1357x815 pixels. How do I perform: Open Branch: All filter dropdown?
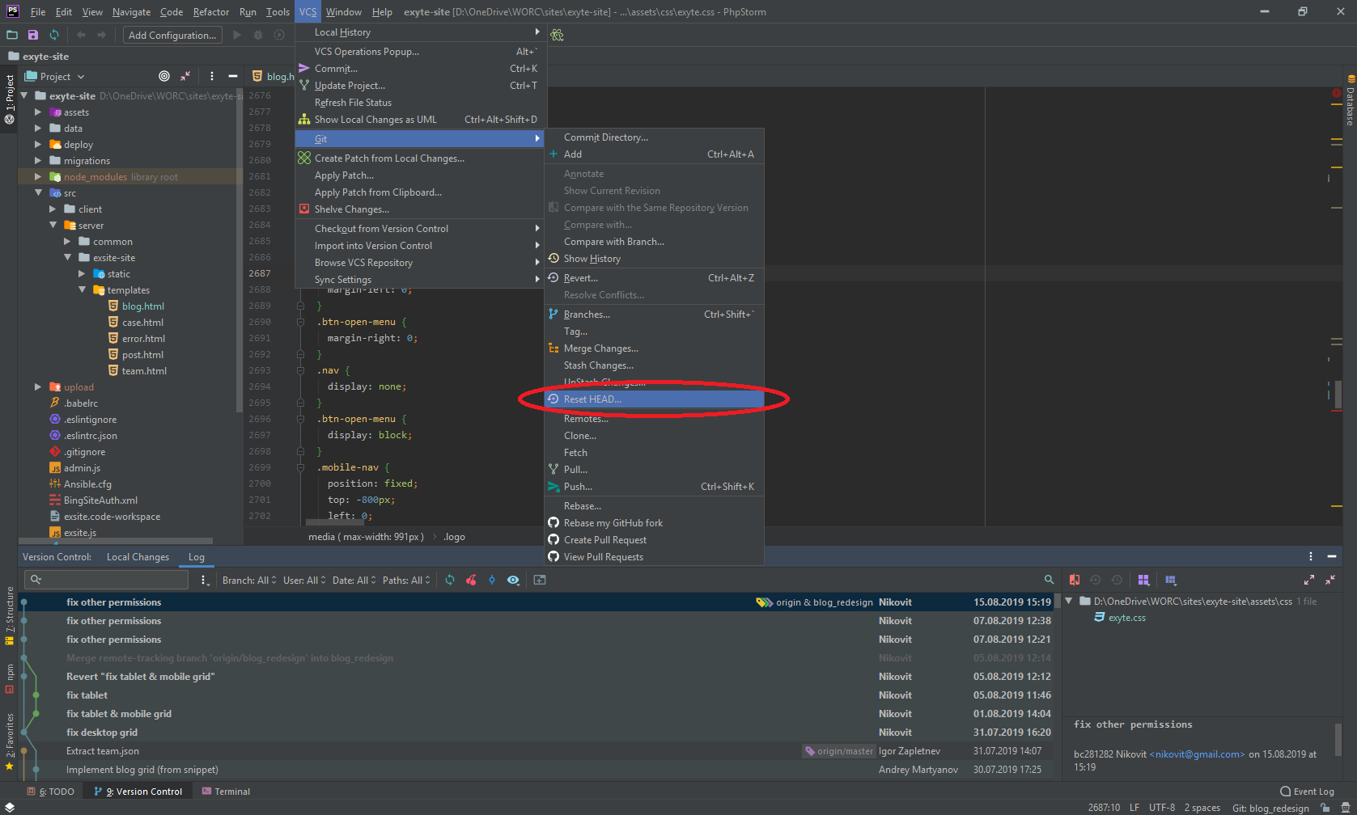249,580
